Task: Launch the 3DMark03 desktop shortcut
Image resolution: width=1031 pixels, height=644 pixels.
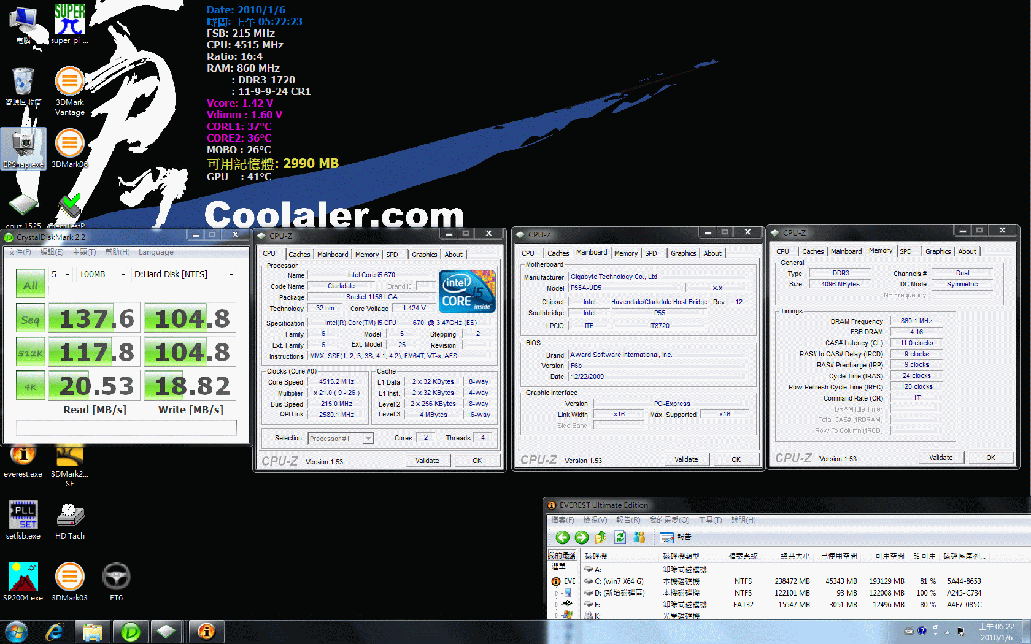Action: coord(70,582)
